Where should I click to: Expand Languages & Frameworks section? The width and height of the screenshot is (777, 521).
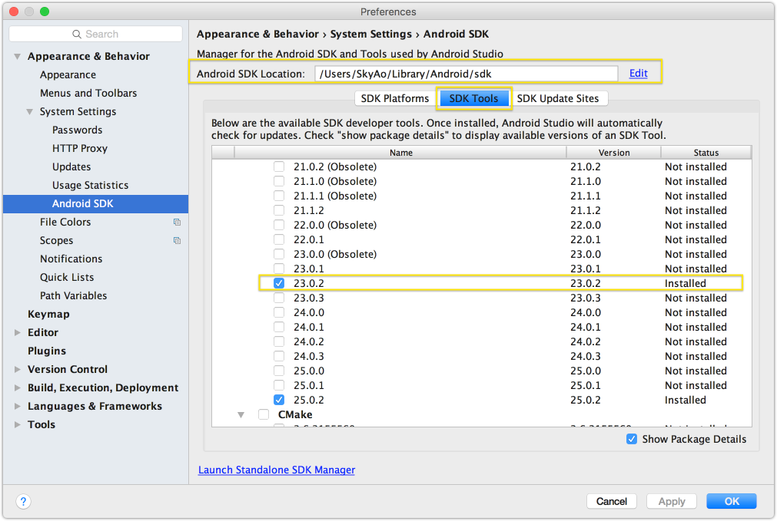click(18, 406)
